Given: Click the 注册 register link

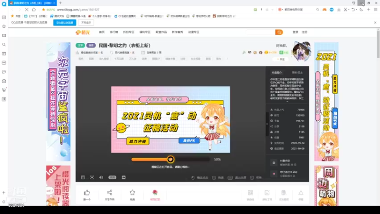Looking at the screenshot, I should click(304, 32).
